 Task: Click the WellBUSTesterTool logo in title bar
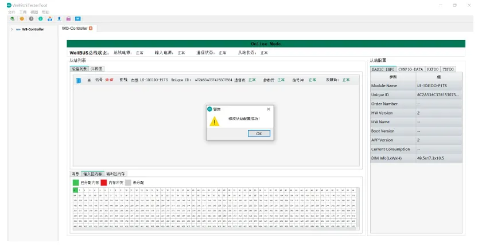click(x=9, y=5)
